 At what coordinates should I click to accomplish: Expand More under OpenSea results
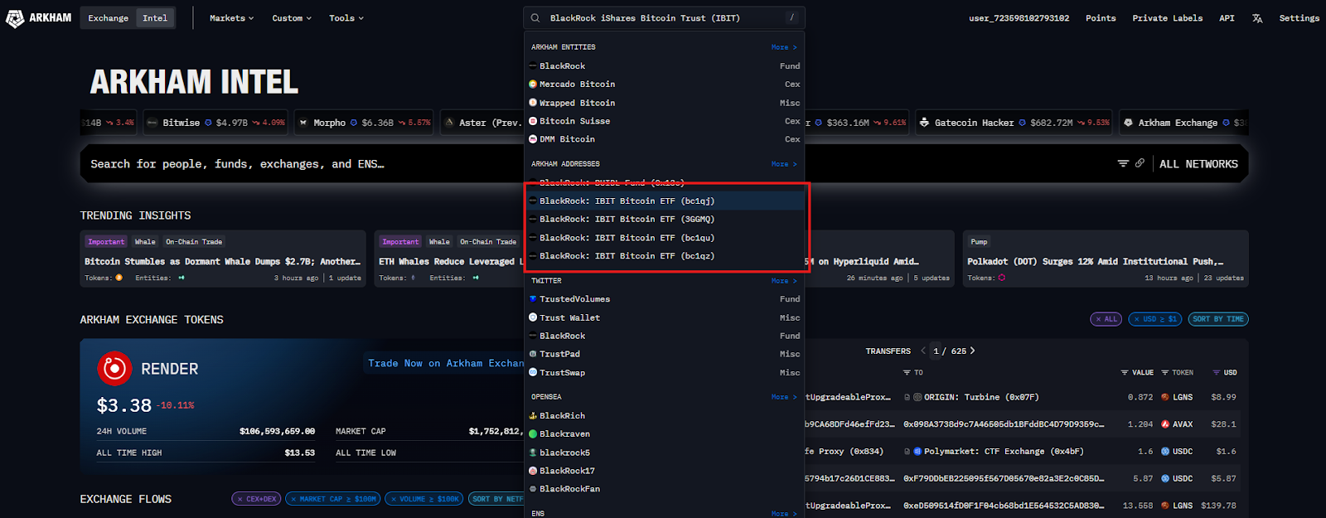tap(784, 397)
